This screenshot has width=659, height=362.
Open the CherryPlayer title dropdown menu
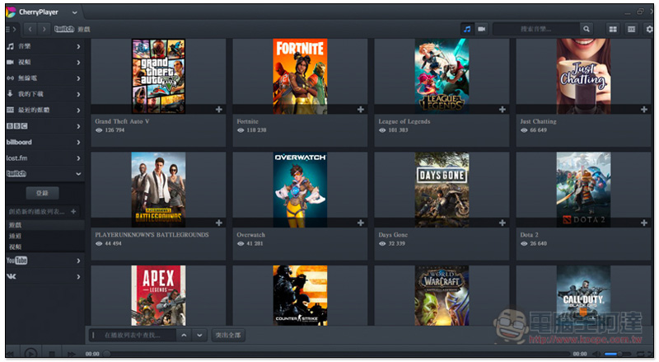point(75,13)
